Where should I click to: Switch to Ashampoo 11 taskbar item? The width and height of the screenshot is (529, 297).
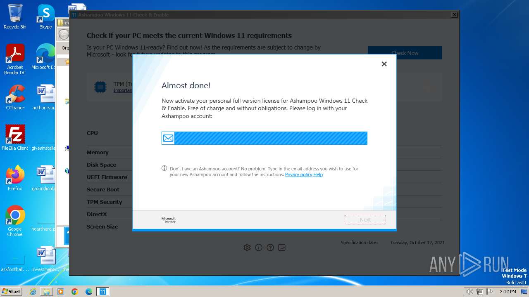[103, 292]
